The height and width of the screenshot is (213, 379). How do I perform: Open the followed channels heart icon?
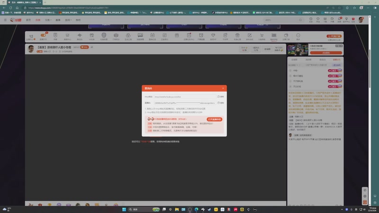pos(318,20)
